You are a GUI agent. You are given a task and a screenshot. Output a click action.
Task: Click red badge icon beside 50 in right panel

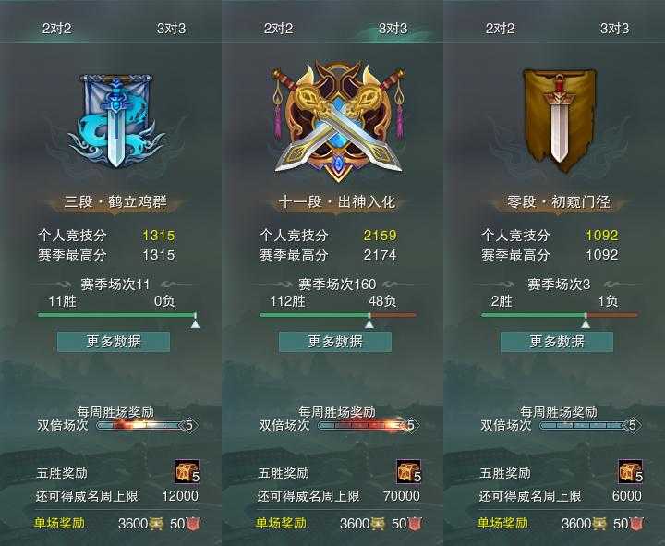(x=636, y=524)
